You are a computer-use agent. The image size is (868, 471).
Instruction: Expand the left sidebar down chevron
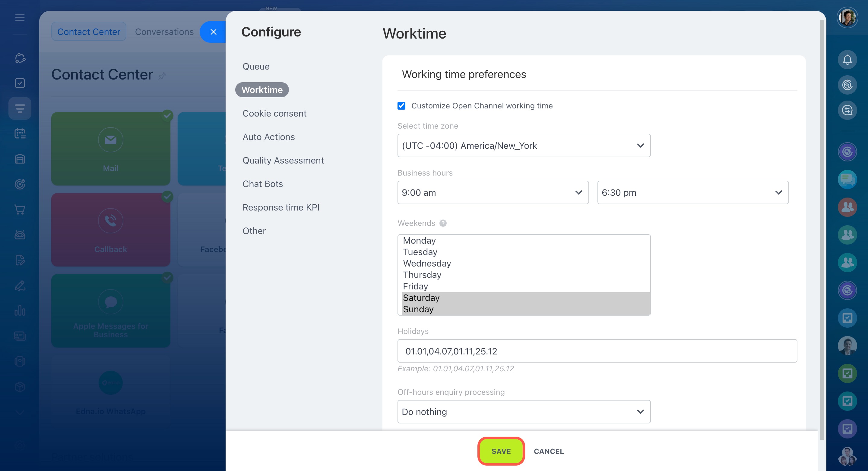(x=20, y=412)
